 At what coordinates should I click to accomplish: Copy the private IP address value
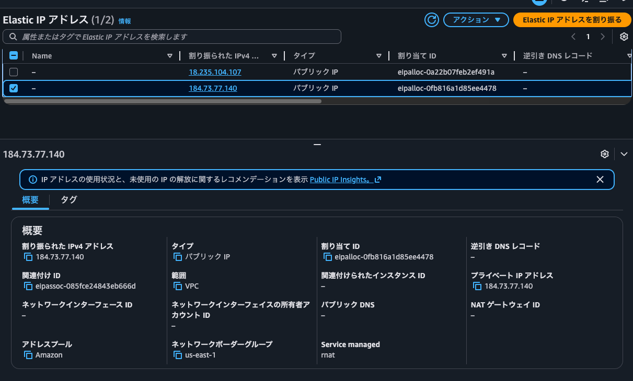[x=477, y=286]
